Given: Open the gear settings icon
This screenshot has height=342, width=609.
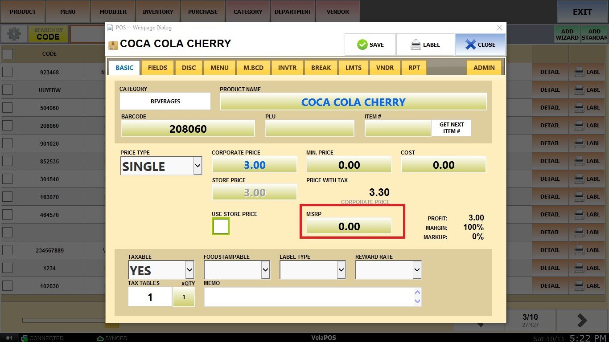Looking at the screenshot, I should click(14, 34).
